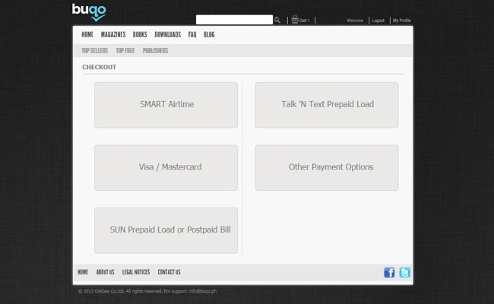Pay with Visa / Mastercard
Image resolution: width=494 pixels, height=304 pixels.
[166, 167]
